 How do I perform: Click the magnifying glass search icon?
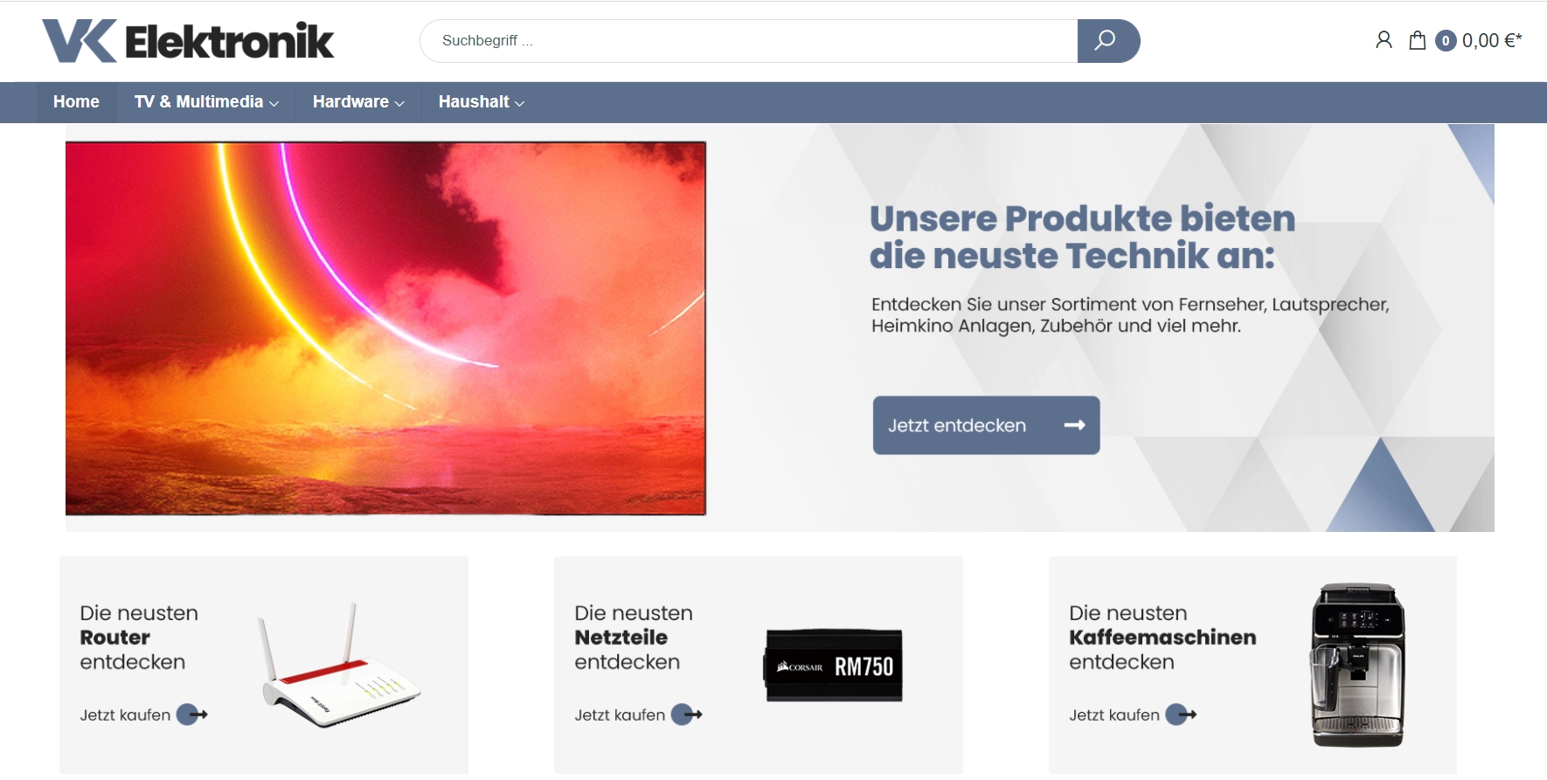(x=1106, y=40)
